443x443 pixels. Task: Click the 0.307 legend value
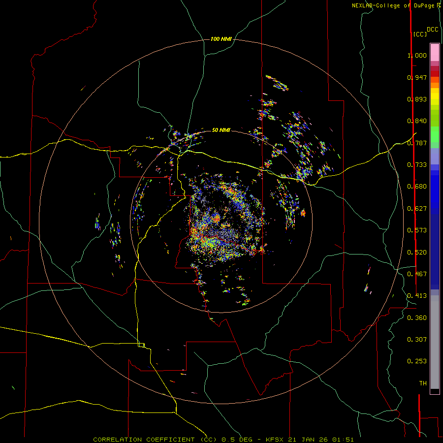click(417, 340)
